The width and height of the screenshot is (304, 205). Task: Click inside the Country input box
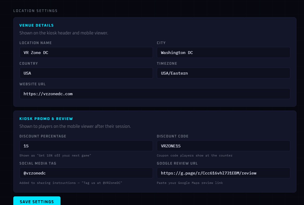86,73
